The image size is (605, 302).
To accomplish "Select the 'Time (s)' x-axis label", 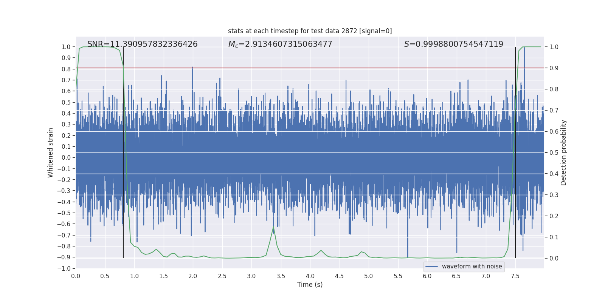I will (x=310, y=285).
